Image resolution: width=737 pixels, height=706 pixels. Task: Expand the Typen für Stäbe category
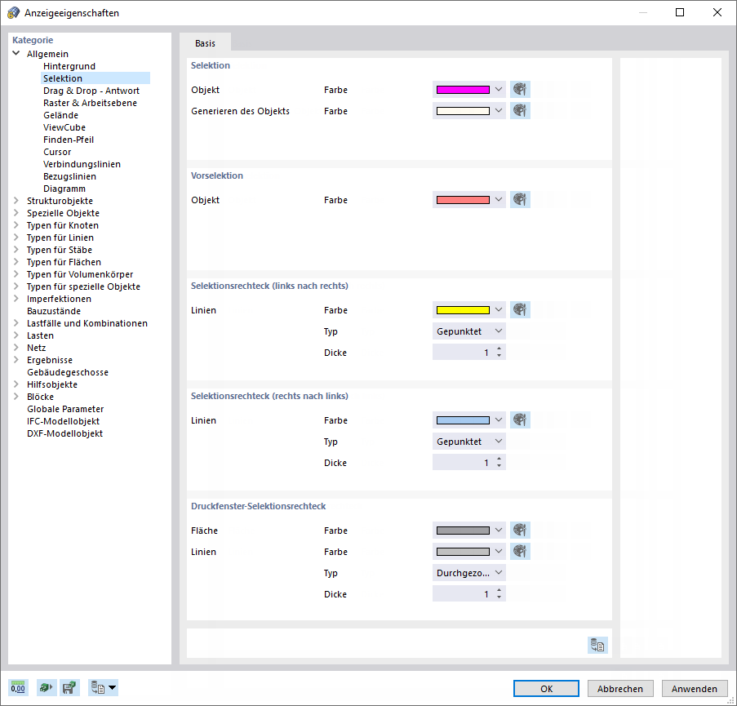16,249
